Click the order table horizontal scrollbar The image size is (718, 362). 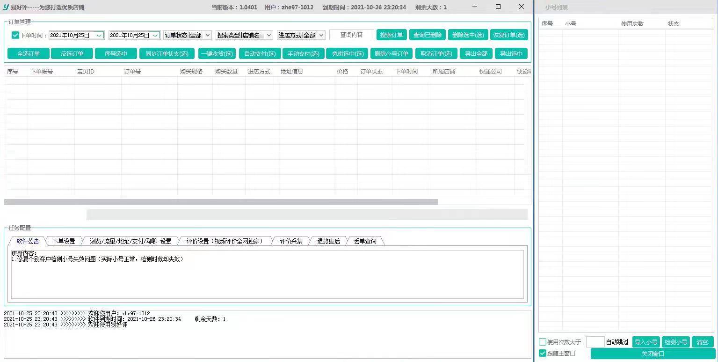[x=221, y=202]
